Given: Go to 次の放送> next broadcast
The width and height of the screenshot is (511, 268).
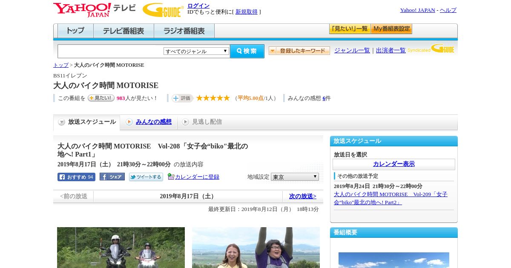Looking at the screenshot, I should 303,197.
